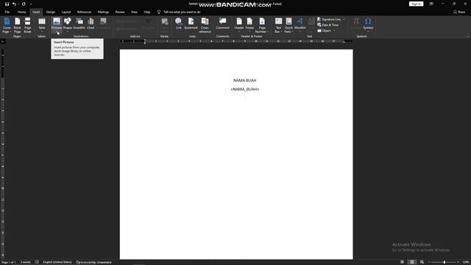The height and width of the screenshot is (265, 471).
Task: Insert a Link
Action: point(179,24)
